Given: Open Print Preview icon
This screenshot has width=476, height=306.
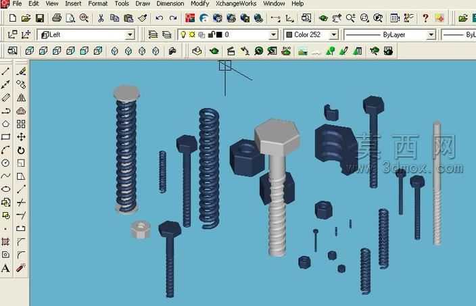Looking at the screenshot, I should pos(70,18).
